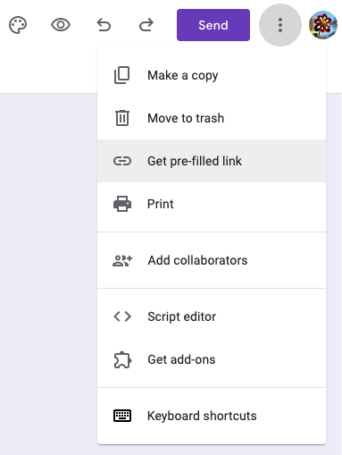Close the three-dot More options menu
The height and width of the screenshot is (455, 342).
[x=280, y=25]
